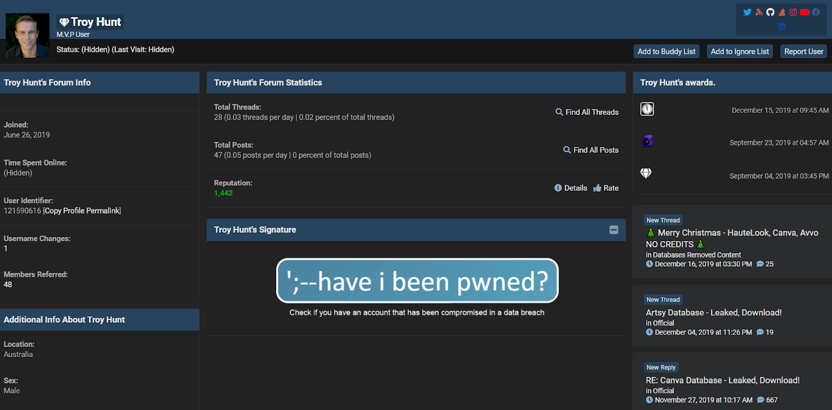The image size is (832, 410).
Task: Open the LinkedIn icon link
Action: click(x=782, y=27)
